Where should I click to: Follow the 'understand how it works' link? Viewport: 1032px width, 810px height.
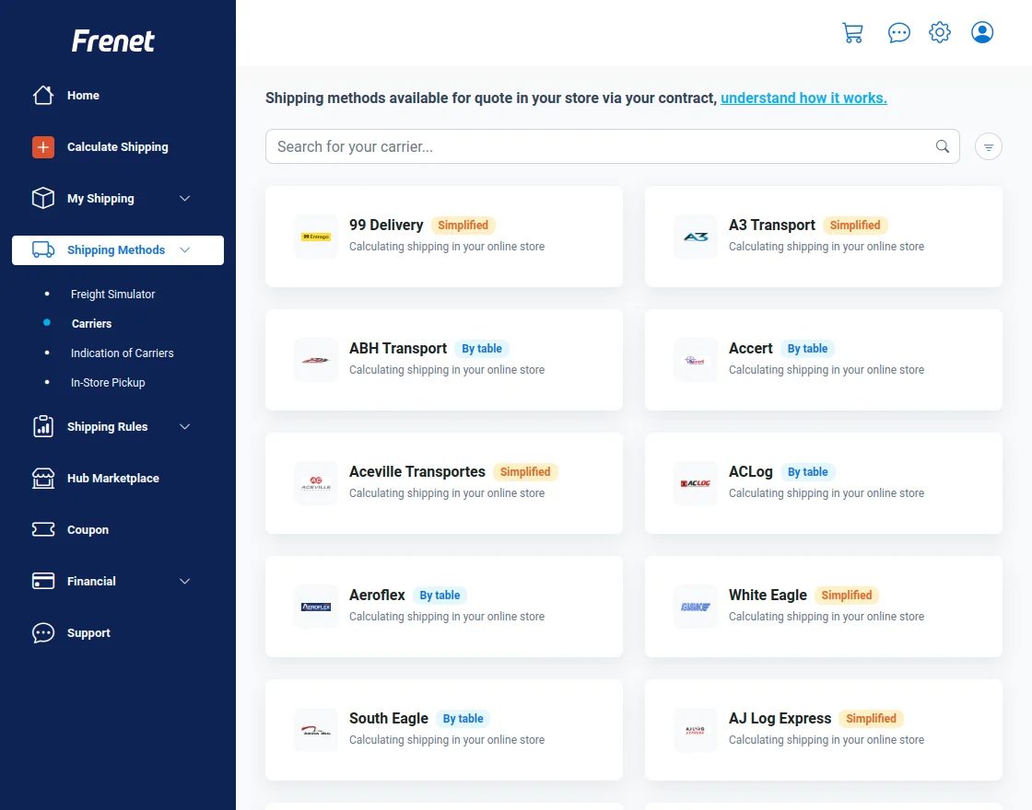(803, 98)
